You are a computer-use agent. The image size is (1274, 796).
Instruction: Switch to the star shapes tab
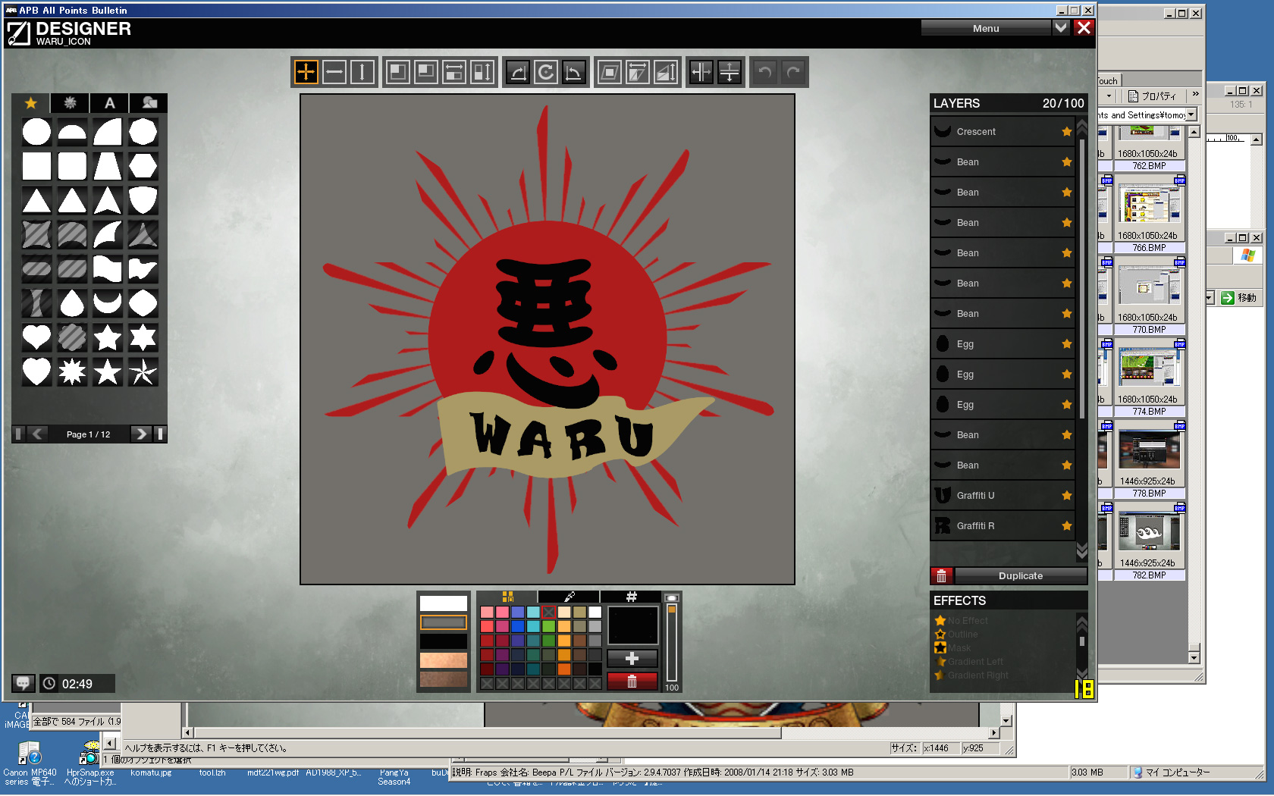(x=31, y=103)
